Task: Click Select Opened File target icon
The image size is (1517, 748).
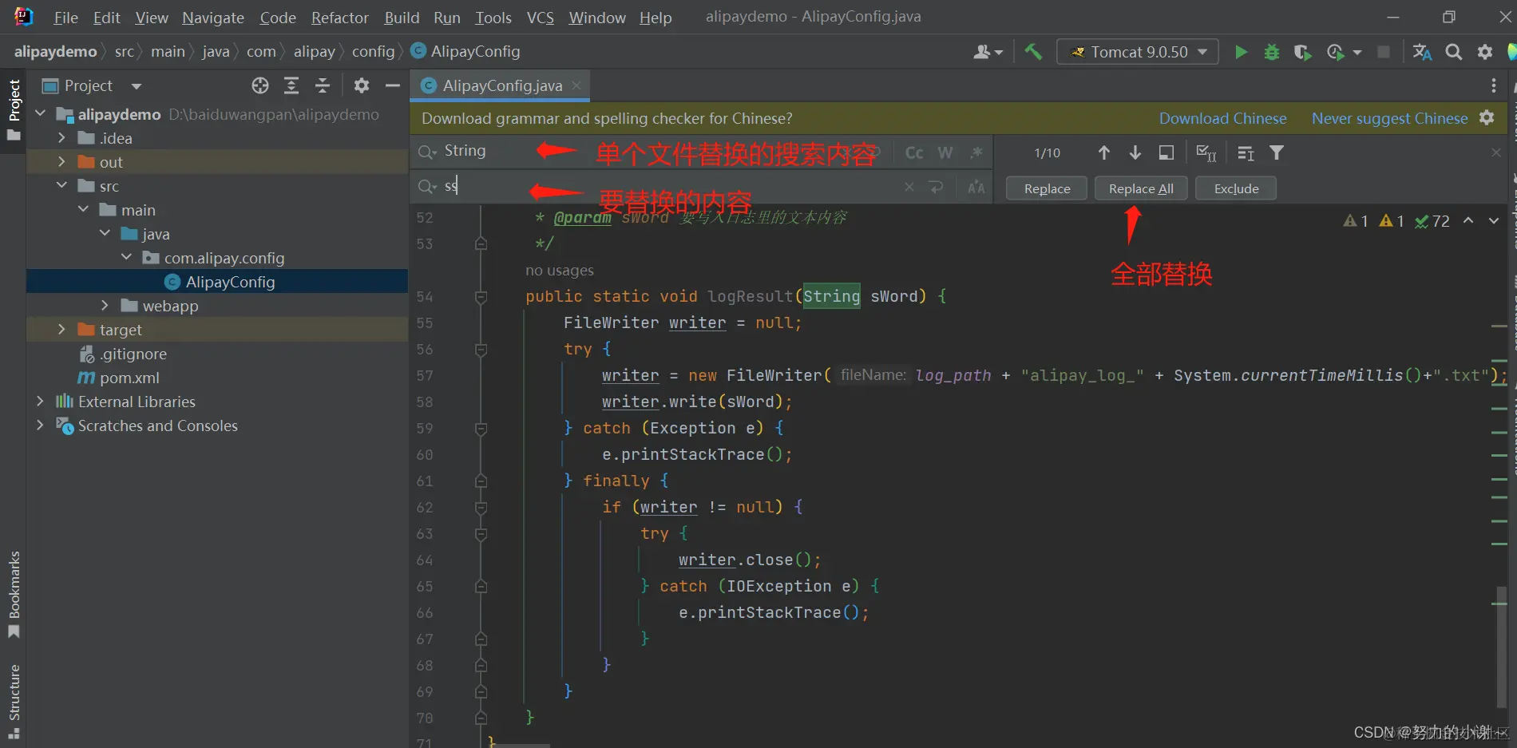Action: [x=260, y=85]
